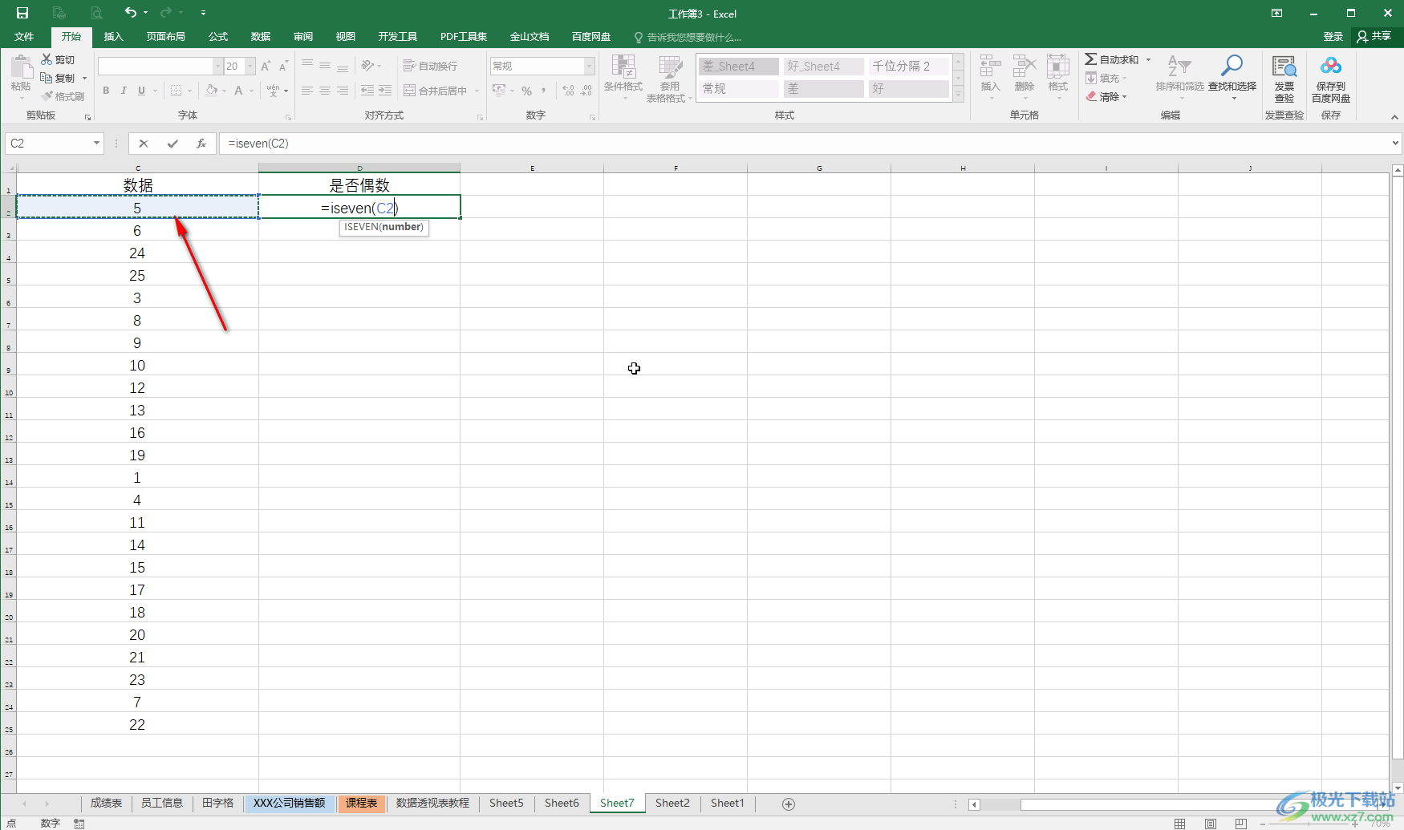Cancel formula entry with the X button
This screenshot has height=830, width=1404.
point(144,144)
